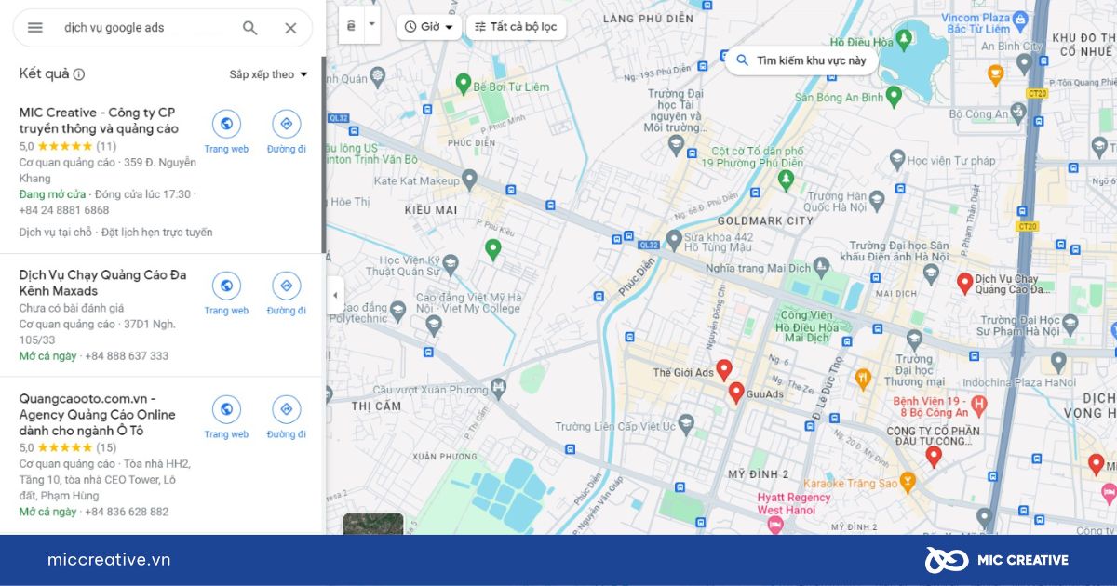The width and height of the screenshot is (1117, 586).
Task: Click the 'Bệnh Viện 19-8 Bộ Công An' hospital marker
Action: click(x=979, y=406)
